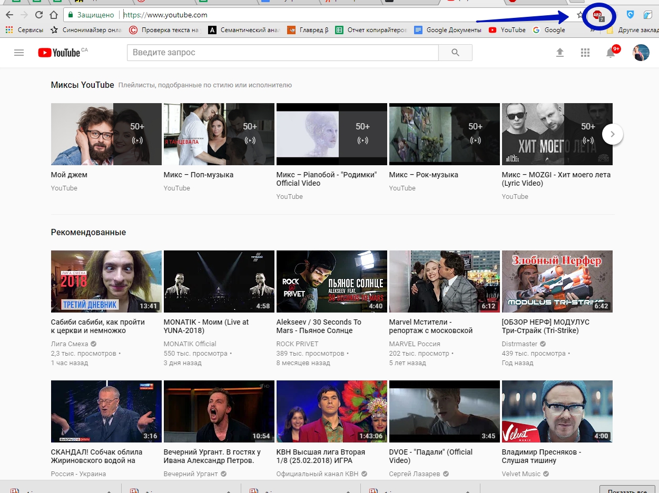This screenshot has height=493, width=659.
Task: Expand the hidden bookmarks overflow chevron
Action: 593,31
